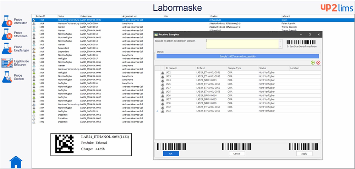Sort by Prio column header

click(x=166, y=16)
